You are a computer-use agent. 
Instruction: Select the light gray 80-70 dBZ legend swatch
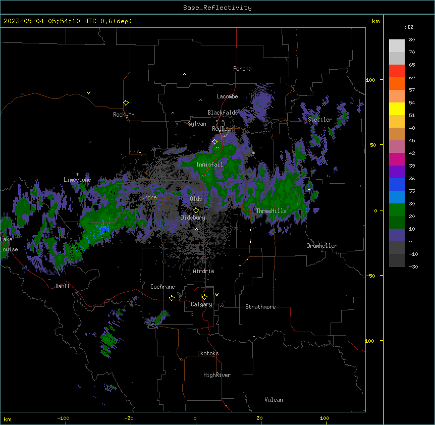point(397,46)
